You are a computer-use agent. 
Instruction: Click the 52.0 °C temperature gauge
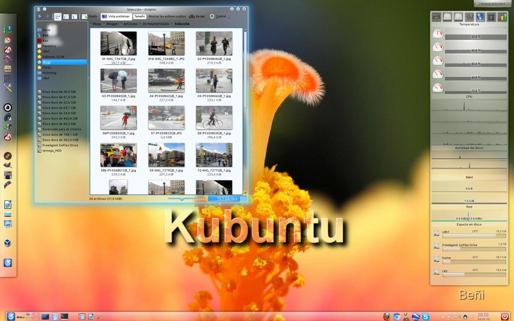coord(437,33)
